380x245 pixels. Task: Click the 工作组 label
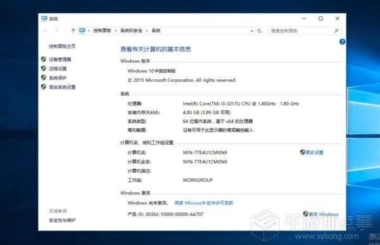[x=135, y=180]
